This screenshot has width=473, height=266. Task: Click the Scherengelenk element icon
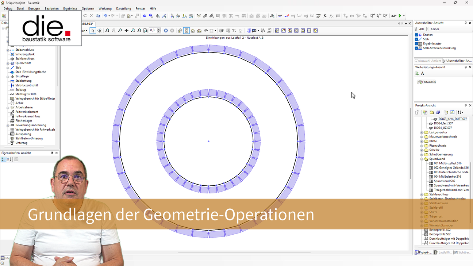click(x=12, y=54)
